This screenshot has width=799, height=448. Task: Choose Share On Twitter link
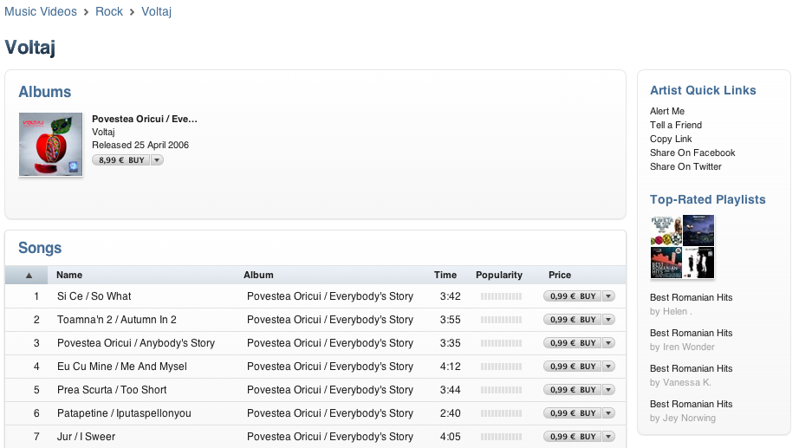[685, 166]
